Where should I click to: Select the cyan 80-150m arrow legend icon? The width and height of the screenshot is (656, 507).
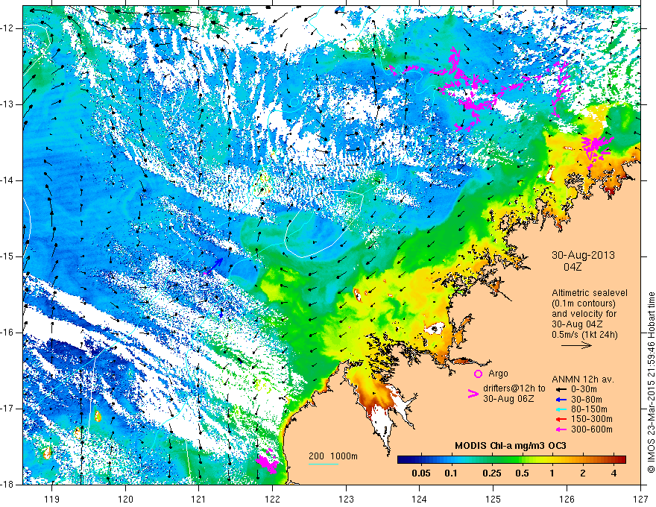point(561,409)
